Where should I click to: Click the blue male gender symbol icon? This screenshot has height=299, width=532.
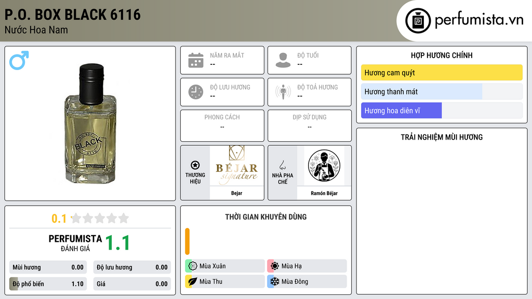19,60
